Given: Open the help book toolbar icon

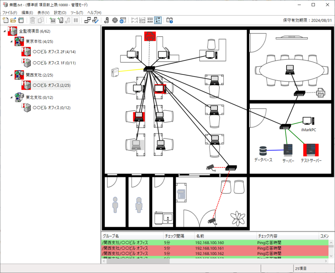Looking at the screenshot, I should pyautogui.click(x=169, y=20).
